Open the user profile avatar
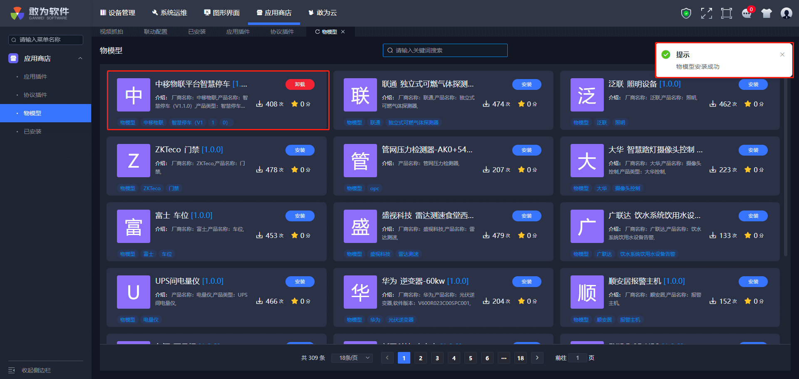Screen dimensions: 799x379 click(x=786, y=13)
